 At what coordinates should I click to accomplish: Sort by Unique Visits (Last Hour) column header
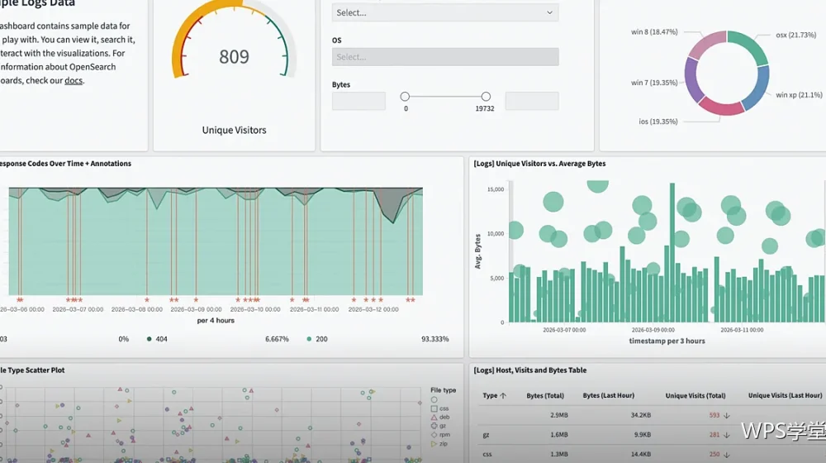(x=785, y=395)
